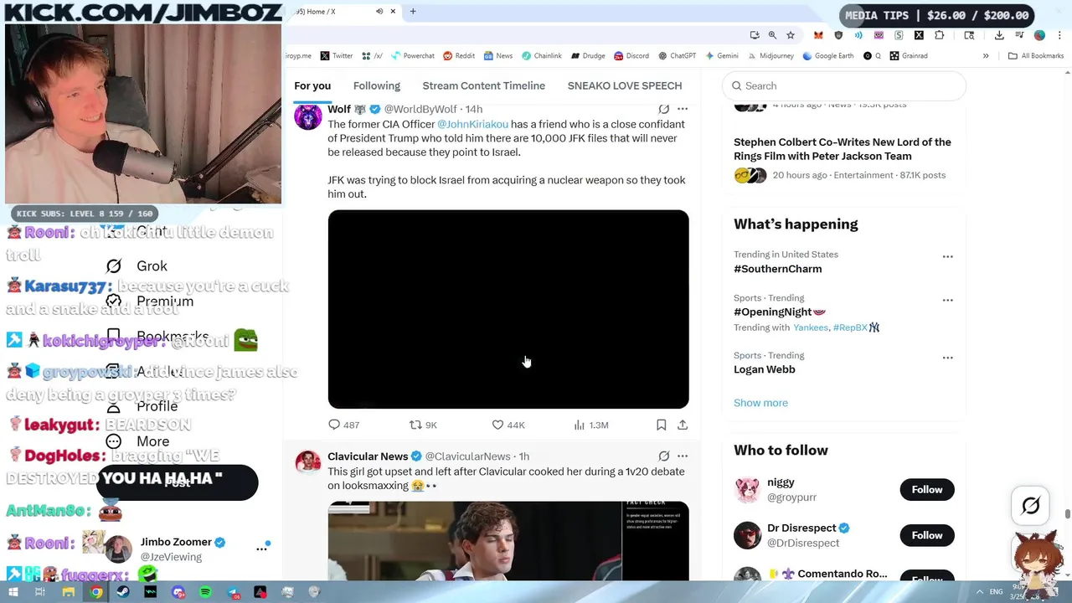Open the browser Extensions puzzle icon
The height and width of the screenshot is (603, 1072).
coord(939,35)
